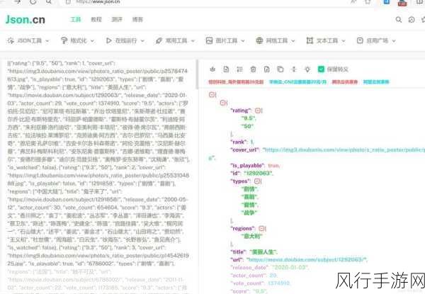Select the 工具 top navigation tab
This screenshot has height=294, width=425.
[x=76, y=20]
